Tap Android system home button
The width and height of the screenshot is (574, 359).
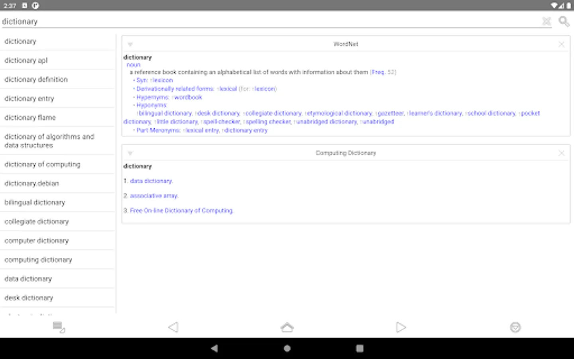287,348
